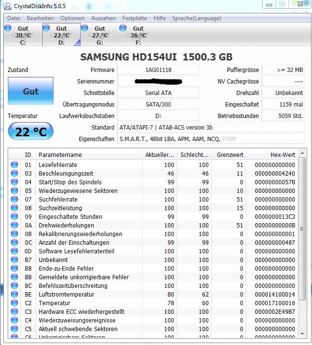This screenshot has width=312, height=345.
Task: Open the Optionen menu
Action: 72,18
